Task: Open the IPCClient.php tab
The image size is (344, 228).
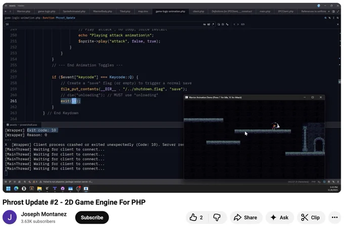Action: click(x=285, y=12)
